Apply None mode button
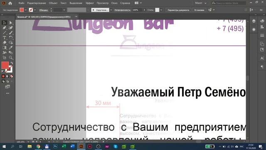 tap(11, 76)
